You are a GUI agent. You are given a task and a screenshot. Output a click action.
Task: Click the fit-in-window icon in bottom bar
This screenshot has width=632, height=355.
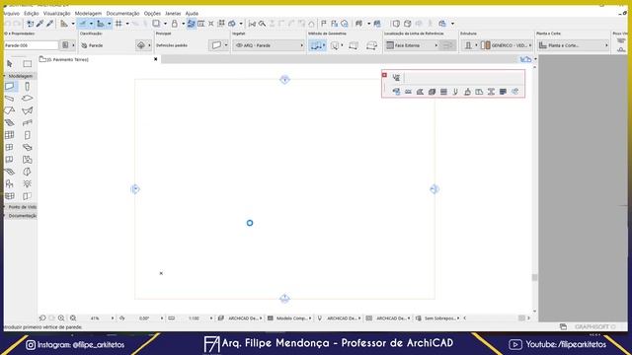click(x=73, y=318)
